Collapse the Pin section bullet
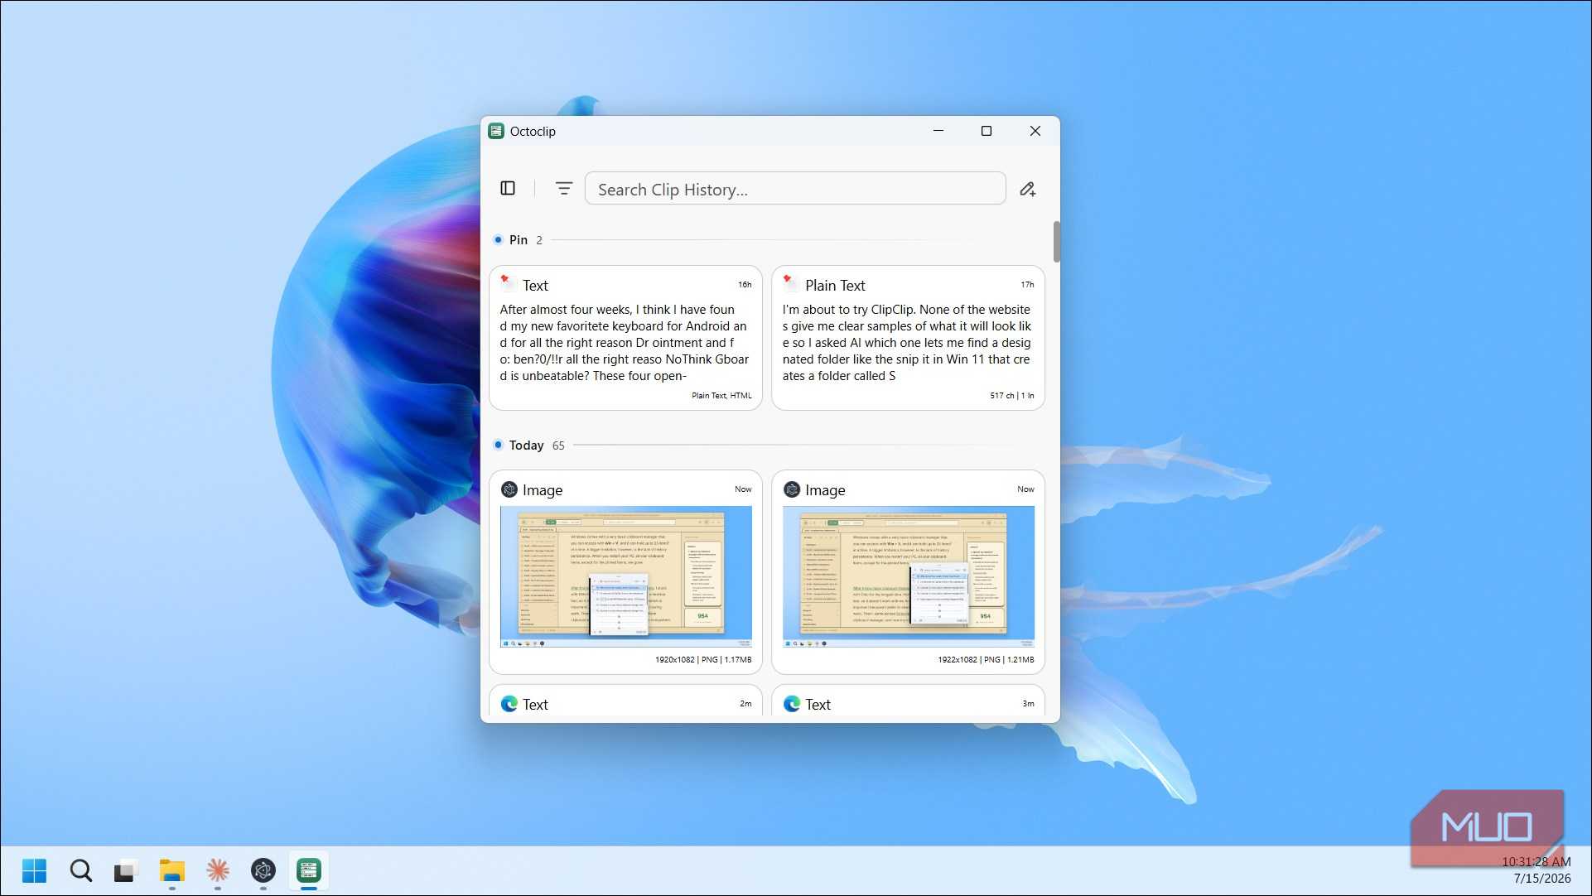The width and height of the screenshot is (1592, 896). (498, 240)
